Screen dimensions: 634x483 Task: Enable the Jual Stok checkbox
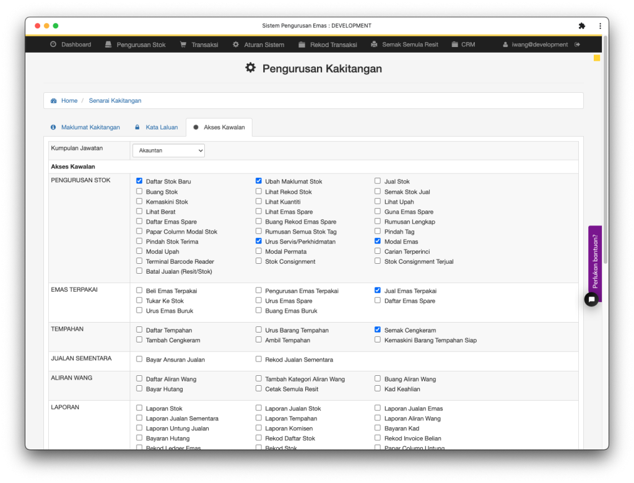[378, 181]
